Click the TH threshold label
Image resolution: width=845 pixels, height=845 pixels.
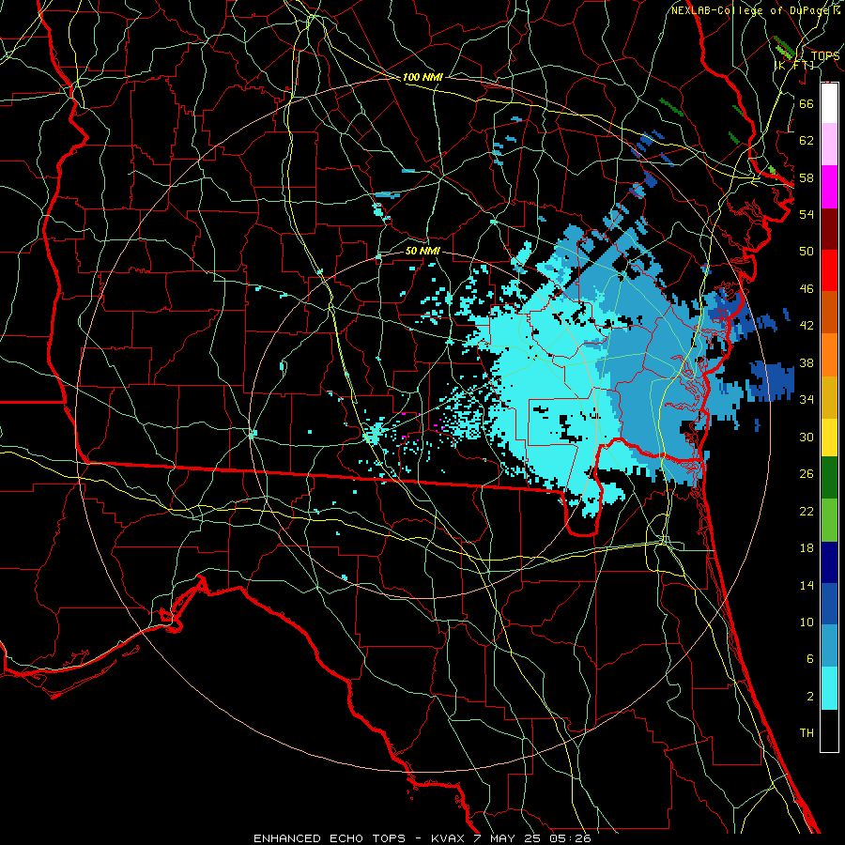(x=807, y=733)
